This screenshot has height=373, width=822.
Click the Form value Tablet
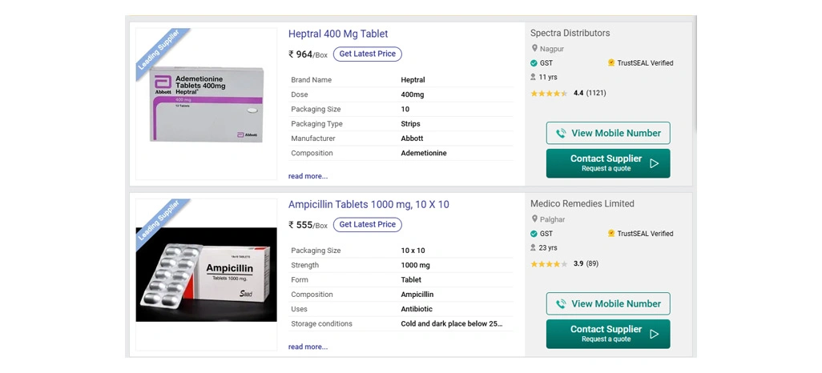pyautogui.click(x=411, y=280)
